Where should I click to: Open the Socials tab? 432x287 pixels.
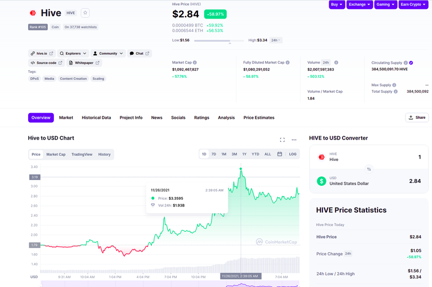click(x=178, y=118)
